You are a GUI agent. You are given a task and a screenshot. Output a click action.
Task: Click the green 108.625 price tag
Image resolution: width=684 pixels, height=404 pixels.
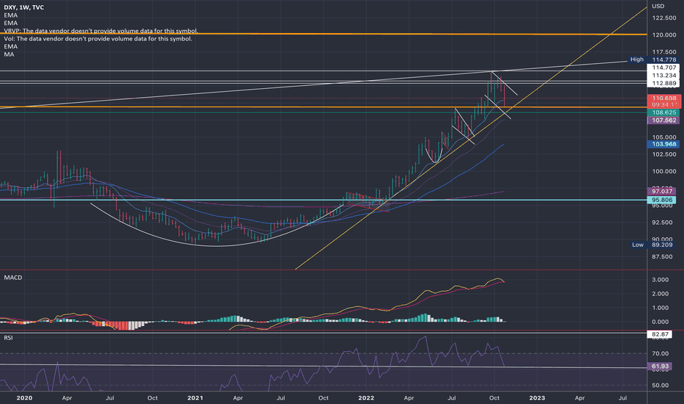(x=663, y=112)
